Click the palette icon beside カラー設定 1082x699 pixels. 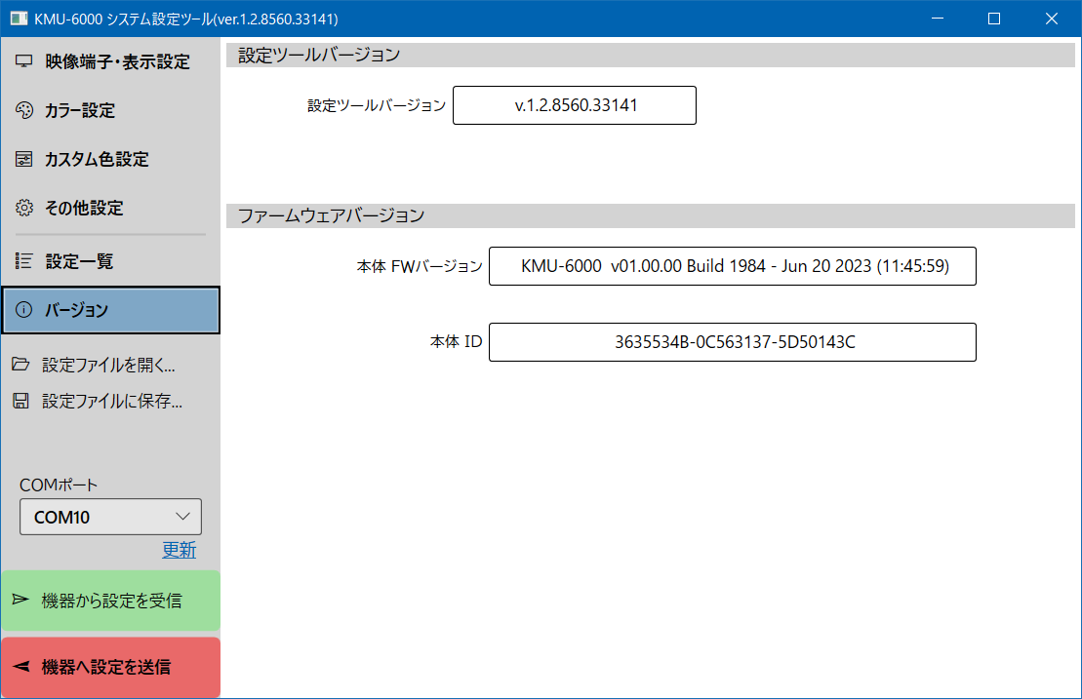(24, 111)
